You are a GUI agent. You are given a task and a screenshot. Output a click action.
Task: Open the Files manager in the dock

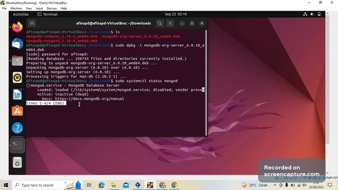pos(17,61)
